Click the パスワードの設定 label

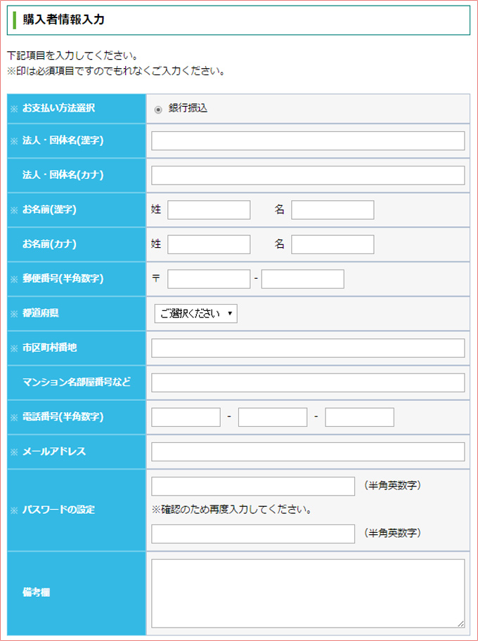coord(58,510)
